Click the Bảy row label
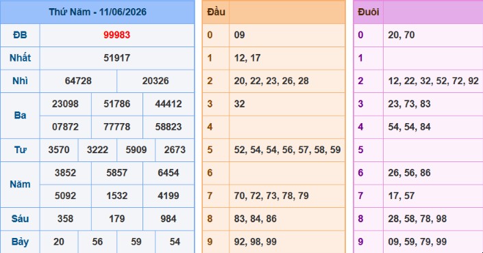This screenshot has width=483, height=253. point(20,241)
